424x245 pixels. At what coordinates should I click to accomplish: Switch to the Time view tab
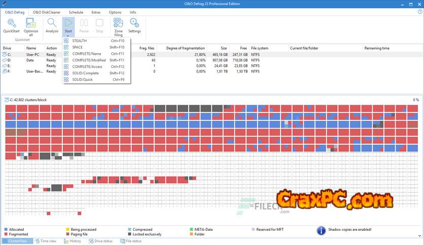(47, 241)
